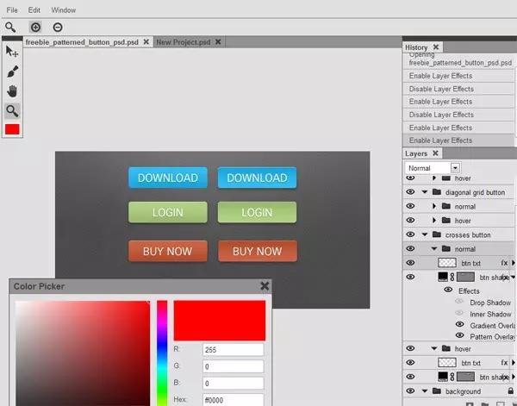
Task: Click the lock icon on background group
Action: click(510, 391)
